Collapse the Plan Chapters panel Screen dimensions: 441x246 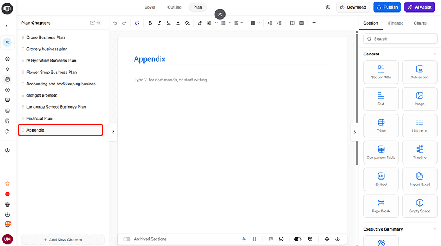click(x=113, y=132)
